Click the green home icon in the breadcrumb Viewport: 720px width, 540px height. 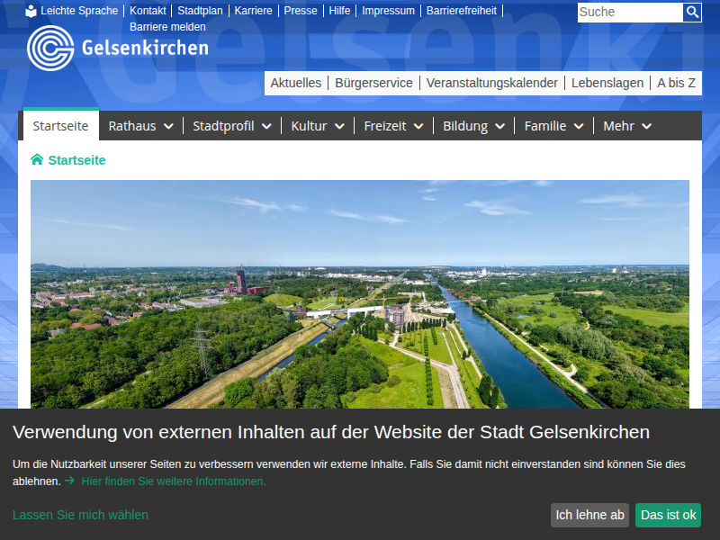click(x=37, y=159)
